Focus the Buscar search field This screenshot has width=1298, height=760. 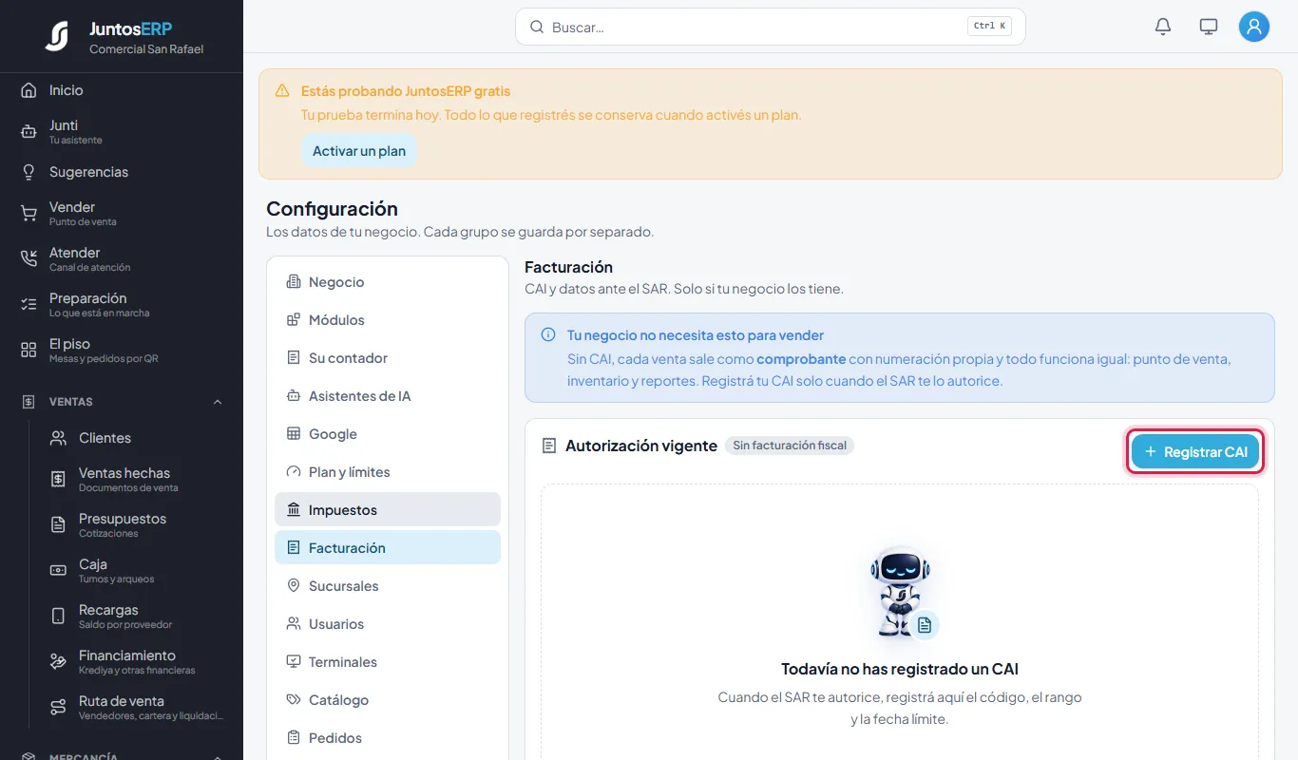tap(771, 28)
